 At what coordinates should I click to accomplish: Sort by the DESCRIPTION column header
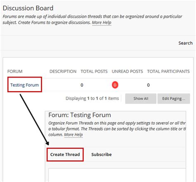pyautogui.click(x=63, y=71)
